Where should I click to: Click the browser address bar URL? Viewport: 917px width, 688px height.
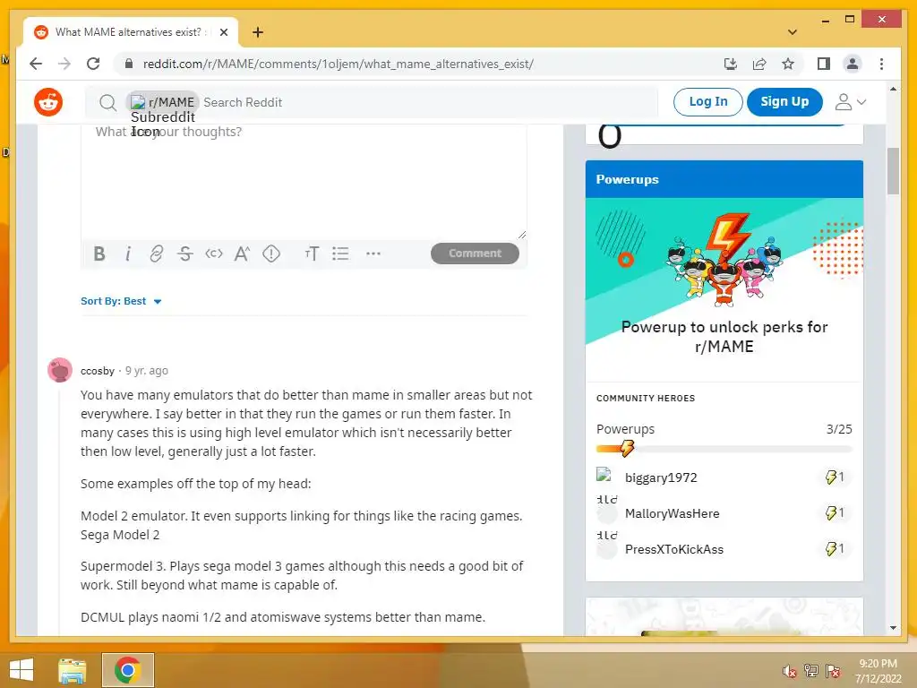(x=338, y=64)
